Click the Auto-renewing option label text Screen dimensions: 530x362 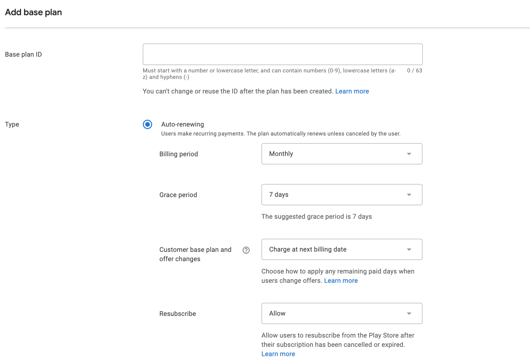(x=182, y=124)
